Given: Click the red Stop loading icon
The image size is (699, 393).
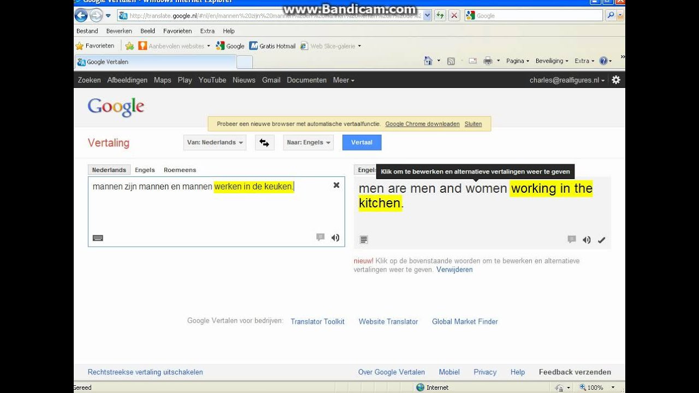Looking at the screenshot, I should [454, 15].
